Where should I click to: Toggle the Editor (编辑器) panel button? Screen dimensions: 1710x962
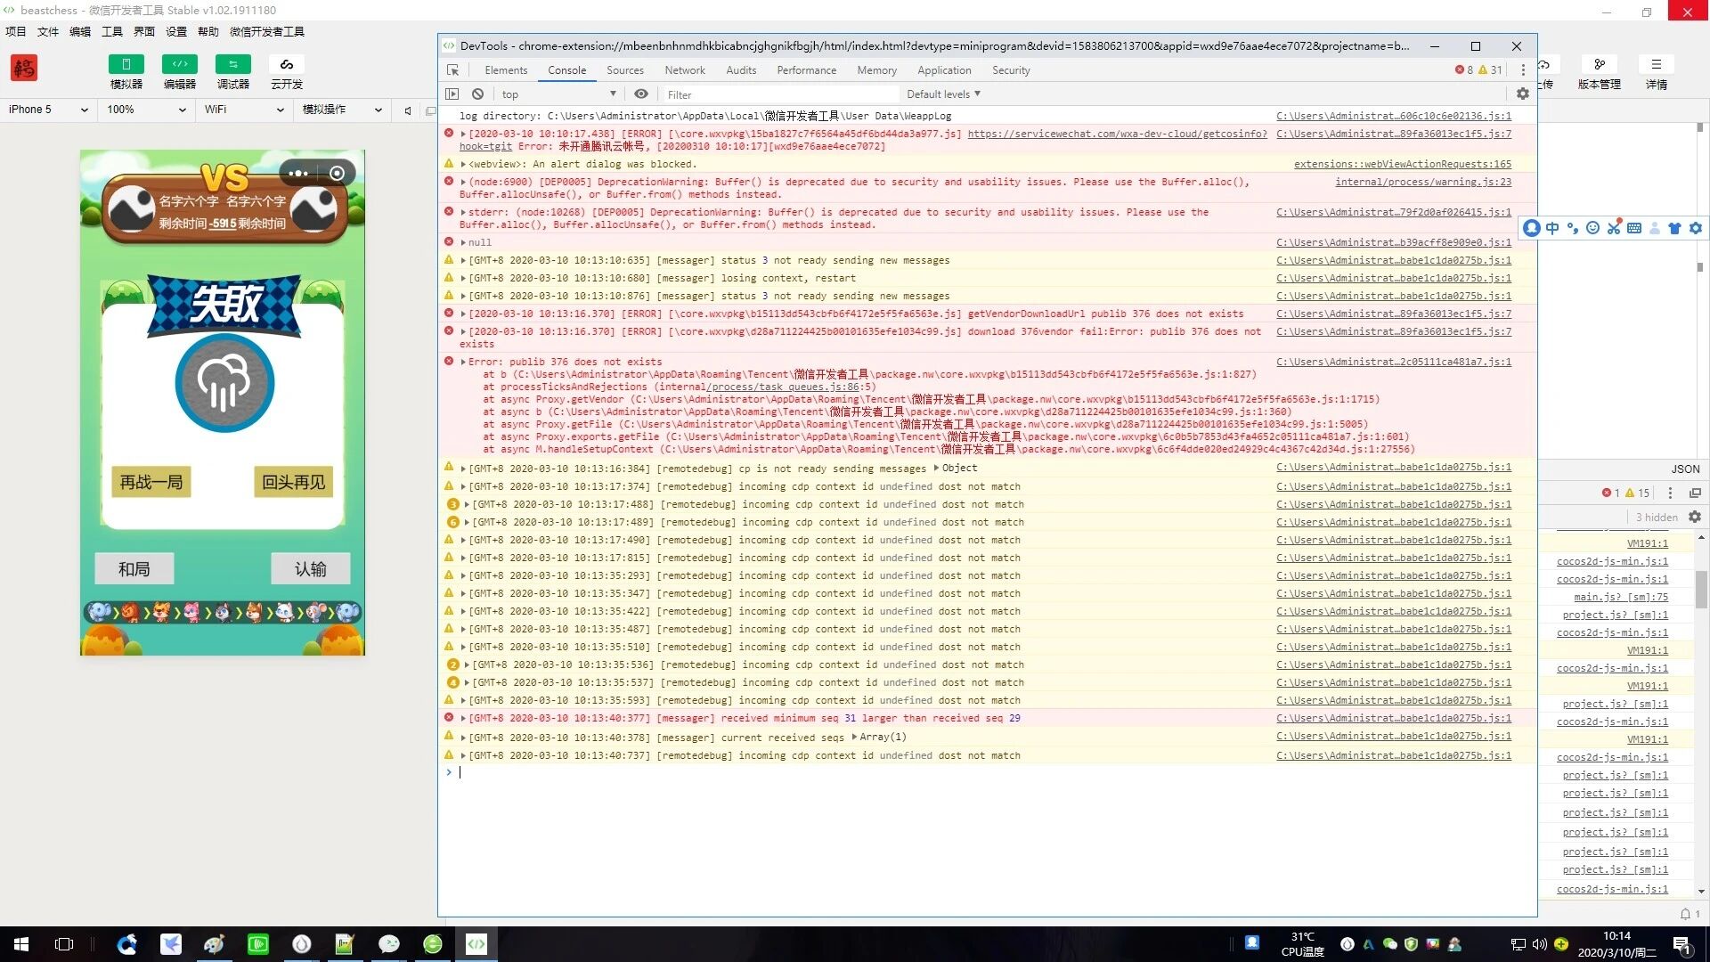coord(179,65)
